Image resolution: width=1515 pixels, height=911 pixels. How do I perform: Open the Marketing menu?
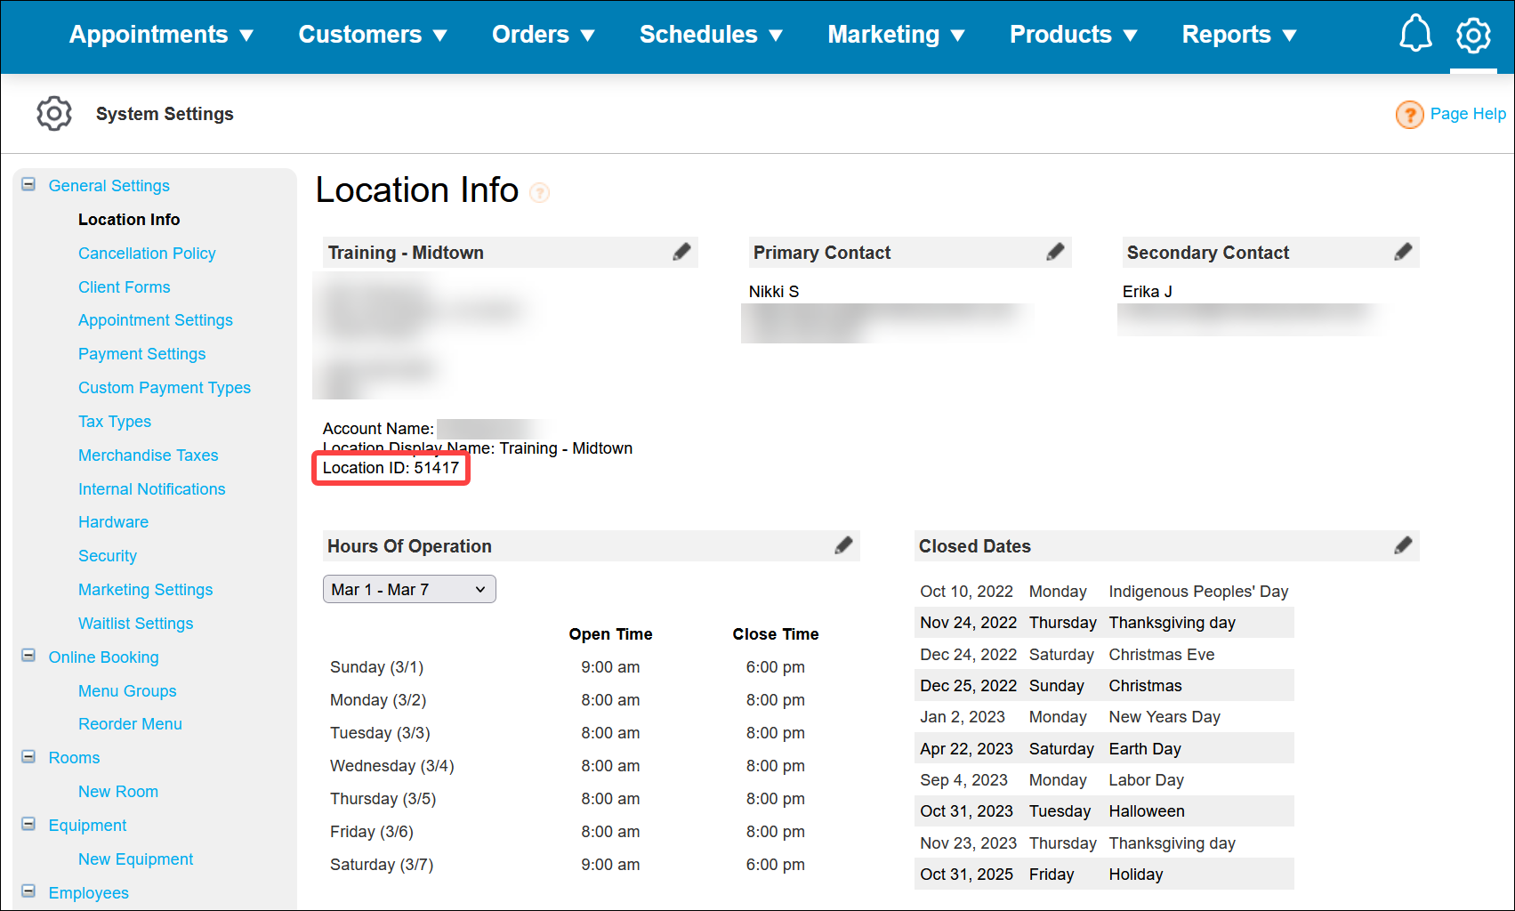click(896, 35)
